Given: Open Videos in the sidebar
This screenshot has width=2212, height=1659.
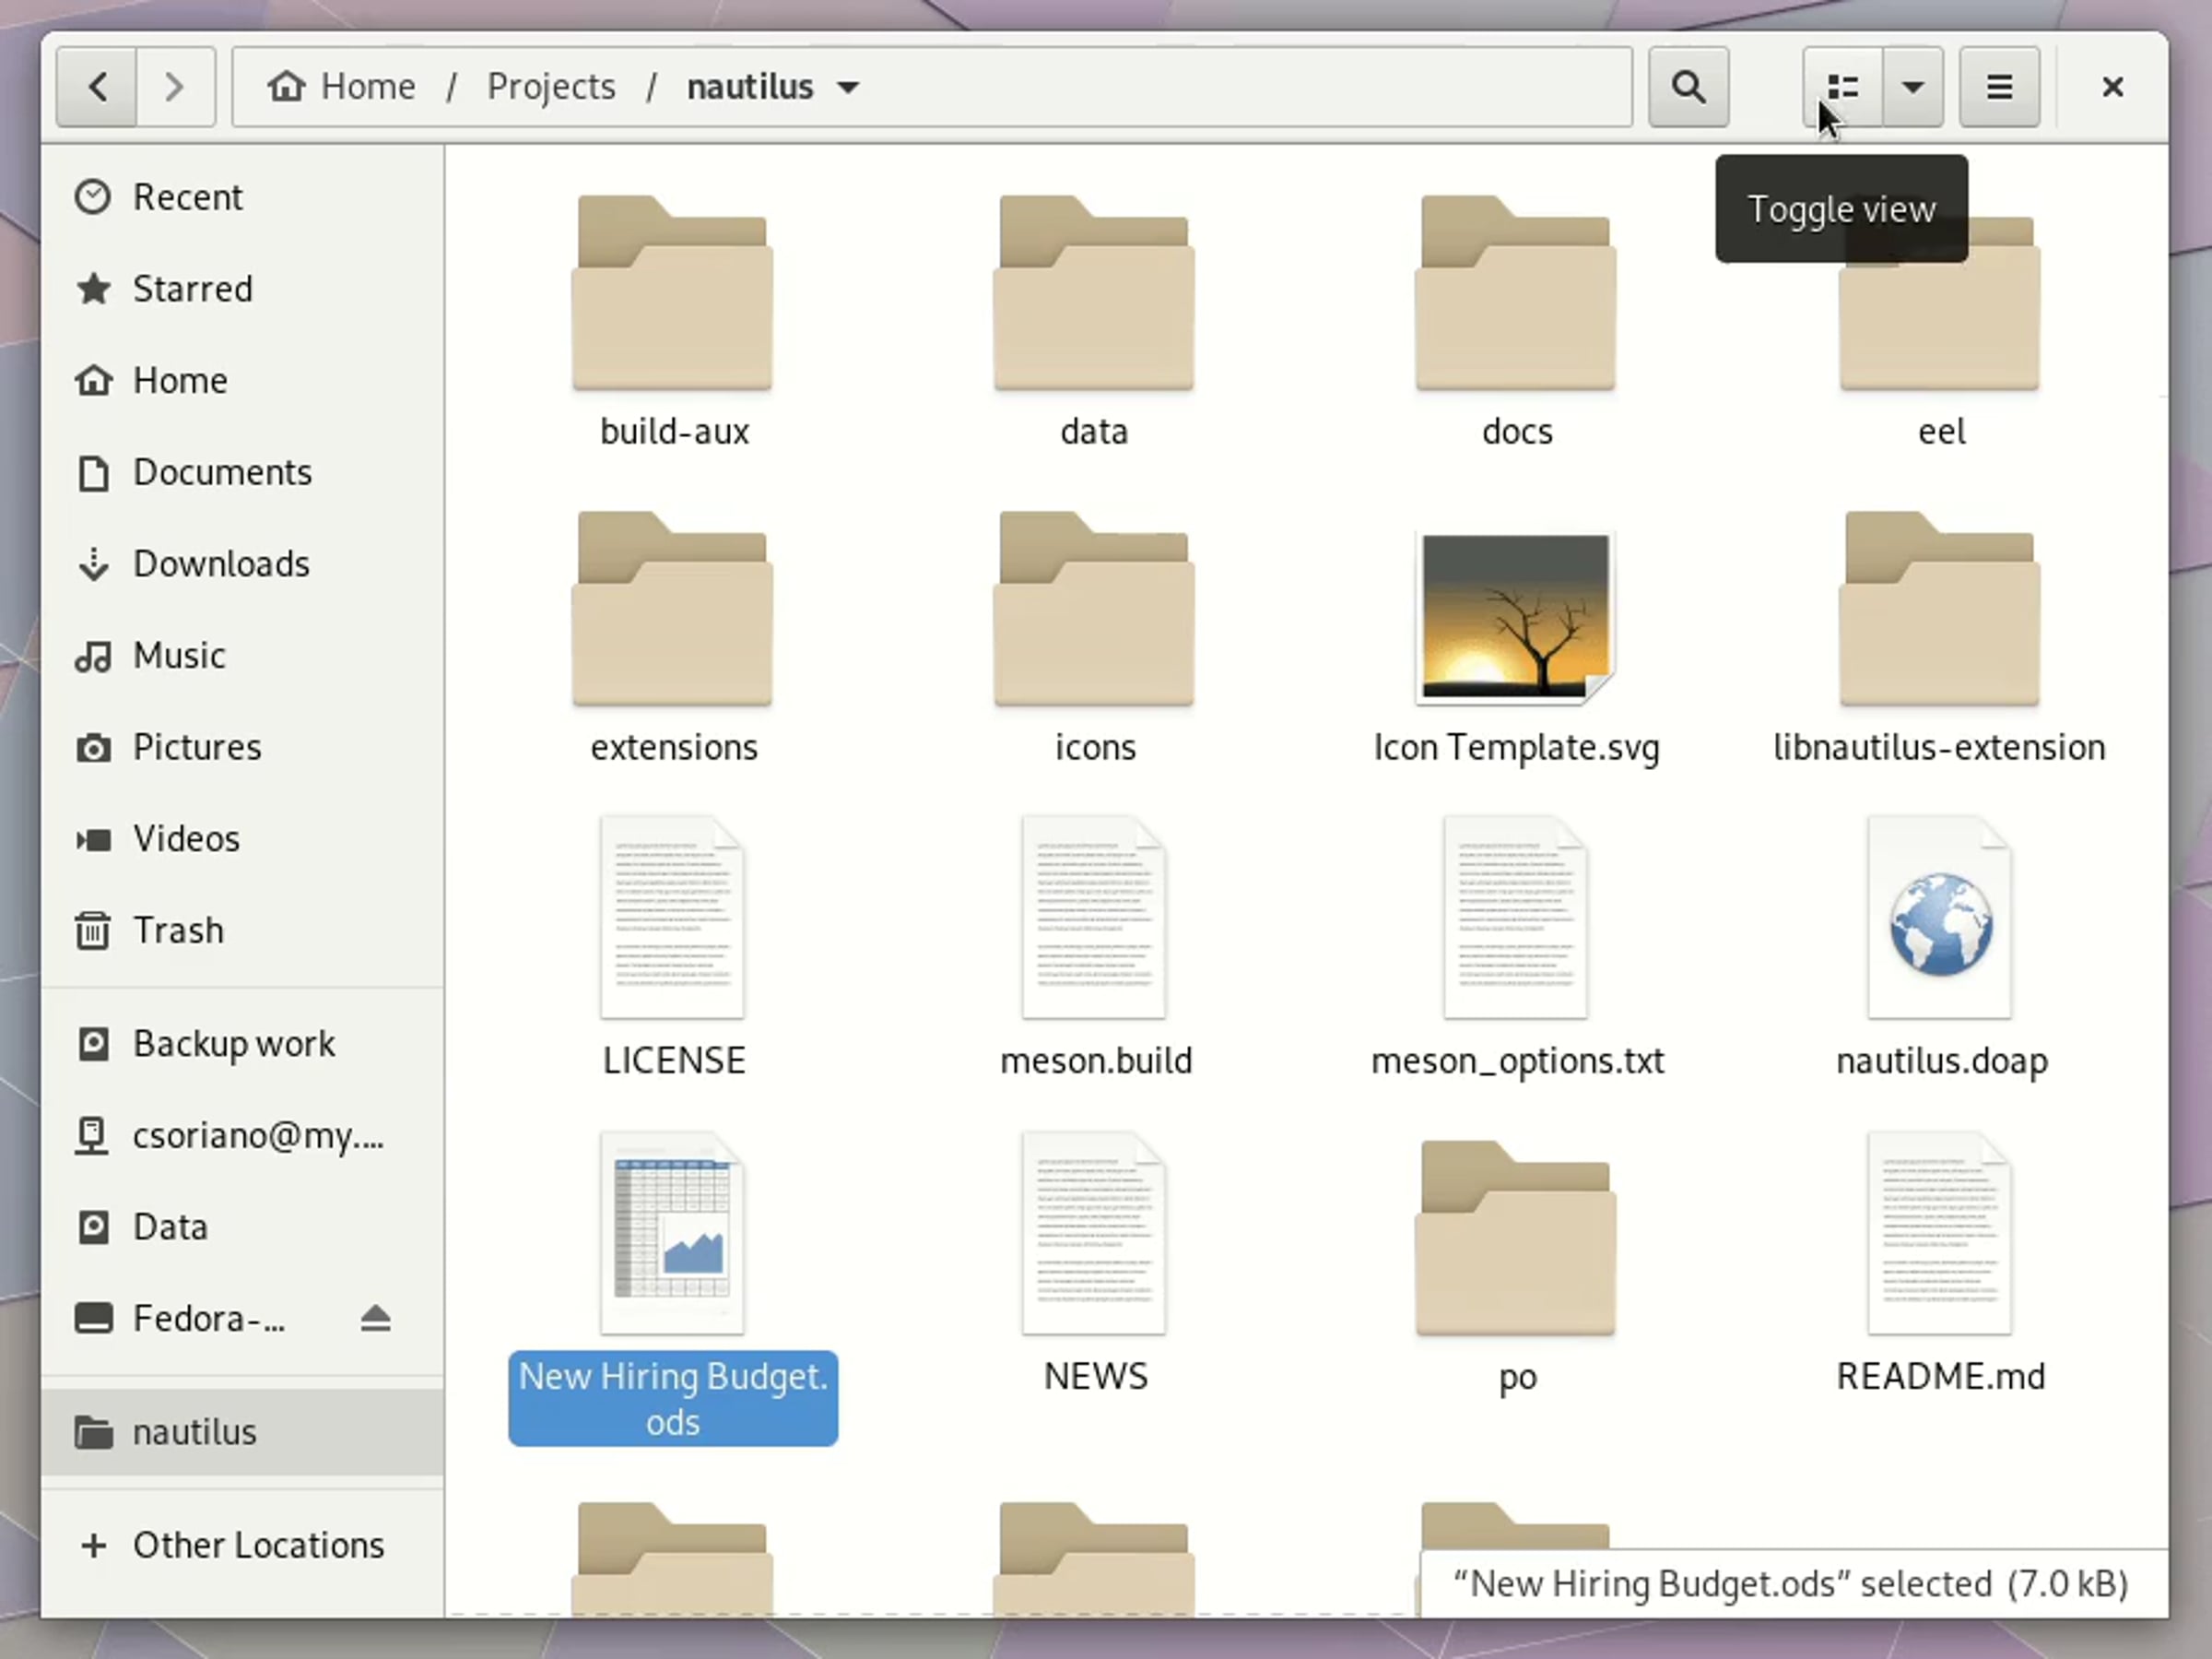Looking at the screenshot, I should [x=243, y=838].
